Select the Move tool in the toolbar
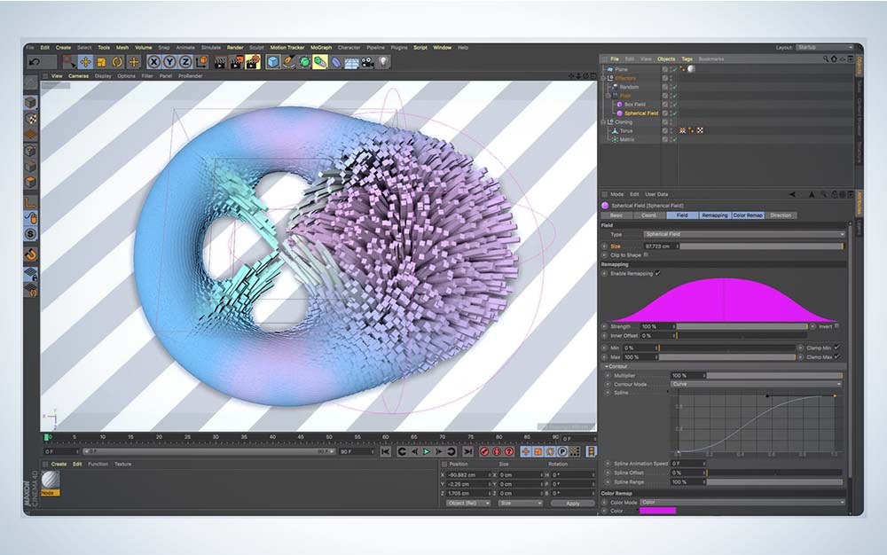The height and width of the screenshot is (555, 887). pyautogui.click(x=83, y=62)
